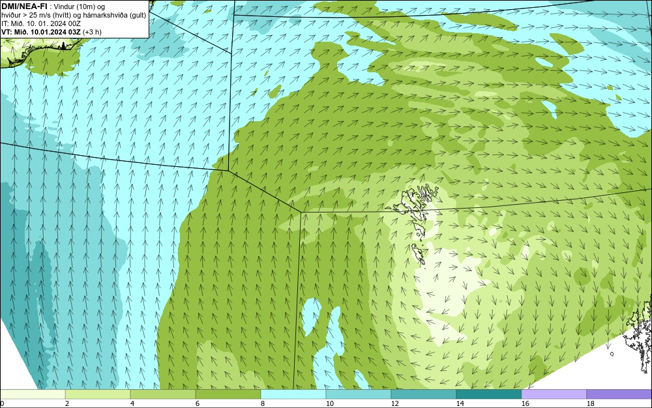Screen dimensions: 652x408
Task: Click the legend scale label '12'
Action: point(394,403)
